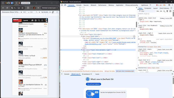The image size is (174, 98).
Task: Switch to the Sources panel tab
Action: [86, 5]
